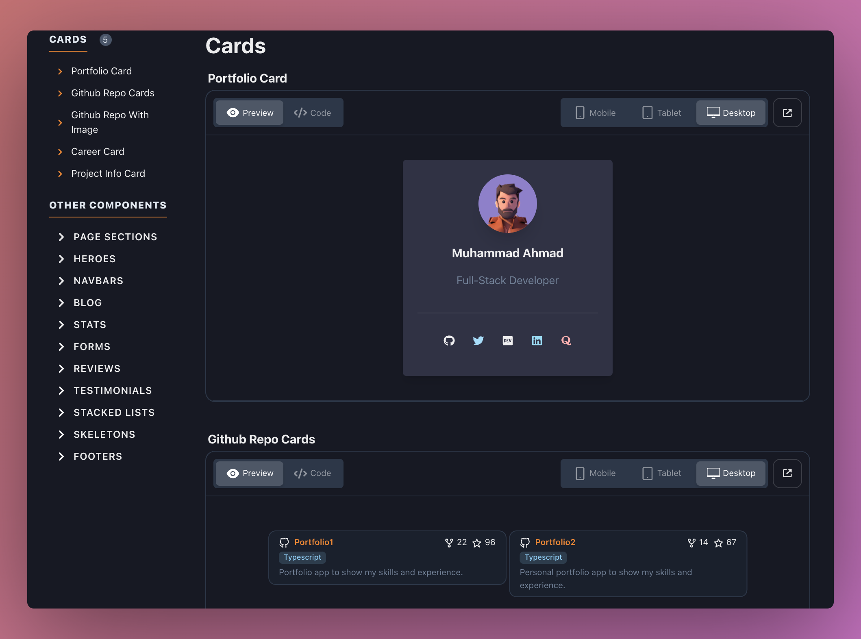Click the Typescript badge on Portfolio1 card
This screenshot has width=861, height=639.
(301, 557)
